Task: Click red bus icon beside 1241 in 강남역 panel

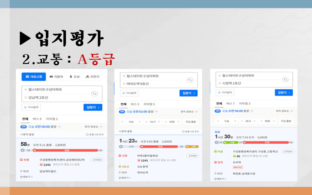Action: (41, 165)
